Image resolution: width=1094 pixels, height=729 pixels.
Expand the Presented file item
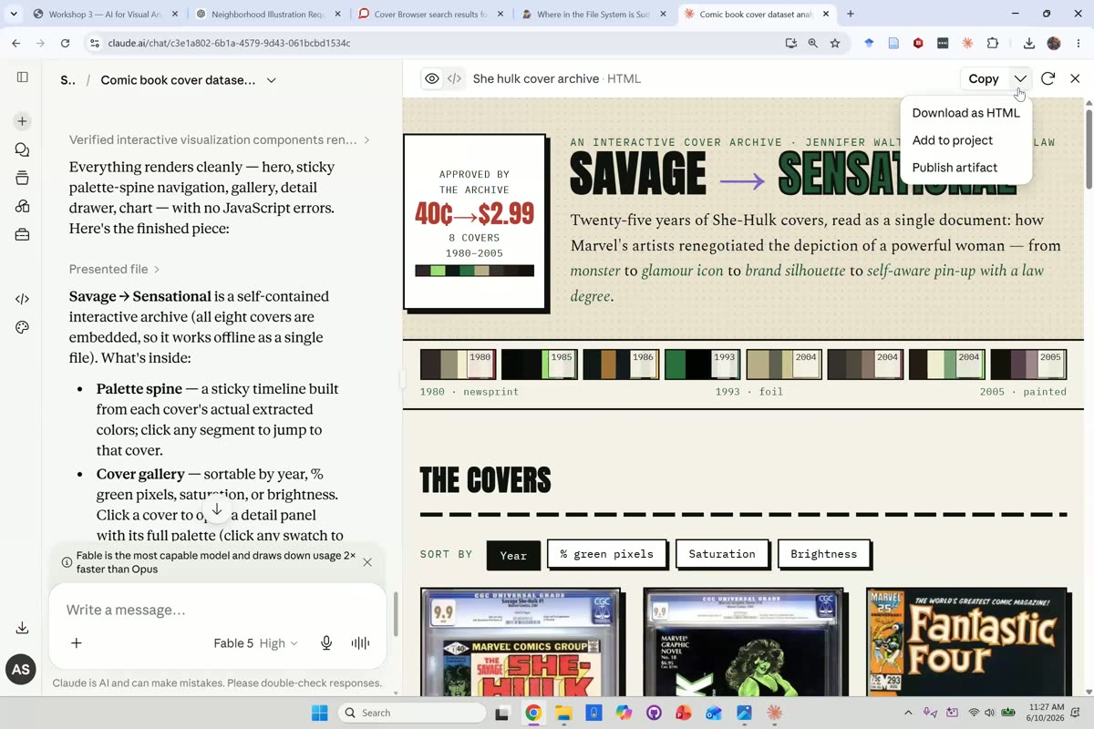click(x=115, y=269)
